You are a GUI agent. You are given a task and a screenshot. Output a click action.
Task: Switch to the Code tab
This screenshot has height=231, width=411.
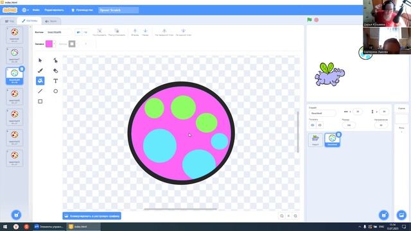tap(10, 21)
